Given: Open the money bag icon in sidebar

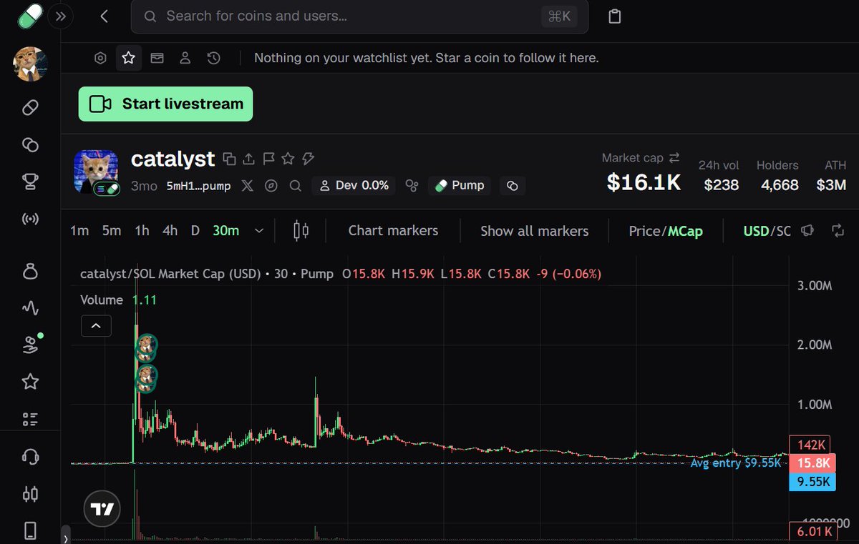Looking at the screenshot, I should (x=30, y=272).
